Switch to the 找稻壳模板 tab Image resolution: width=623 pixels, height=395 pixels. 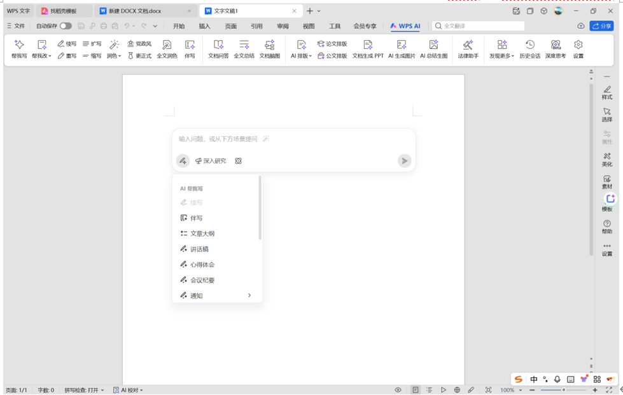point(64,11)
